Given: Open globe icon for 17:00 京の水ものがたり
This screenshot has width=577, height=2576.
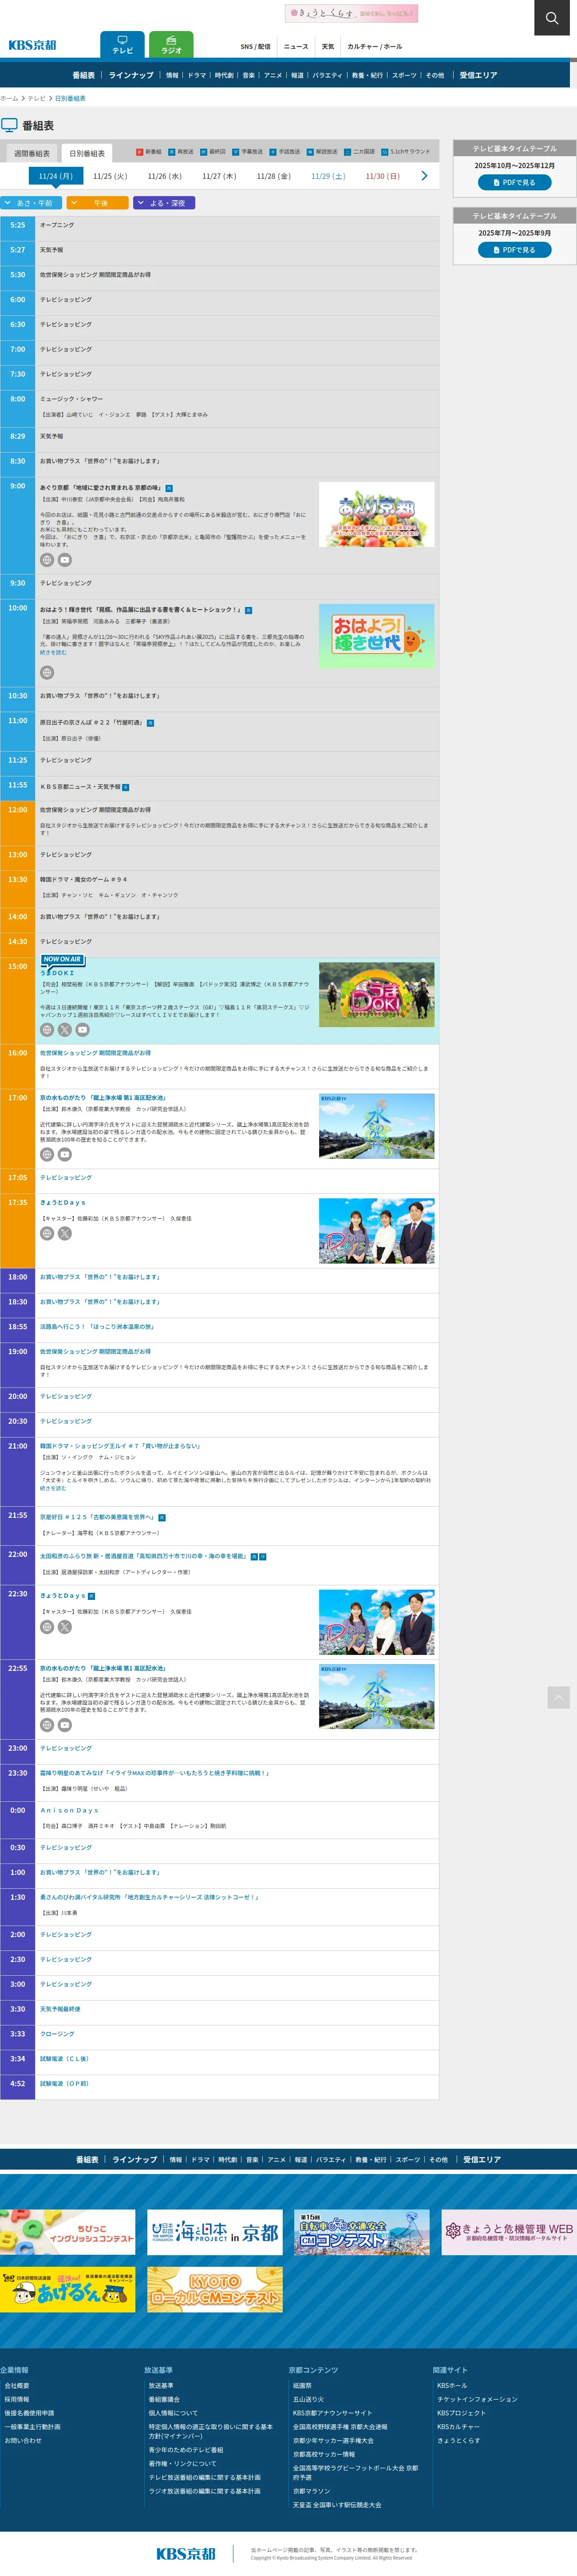Looking at the screenshot, I should [46, 1154].
